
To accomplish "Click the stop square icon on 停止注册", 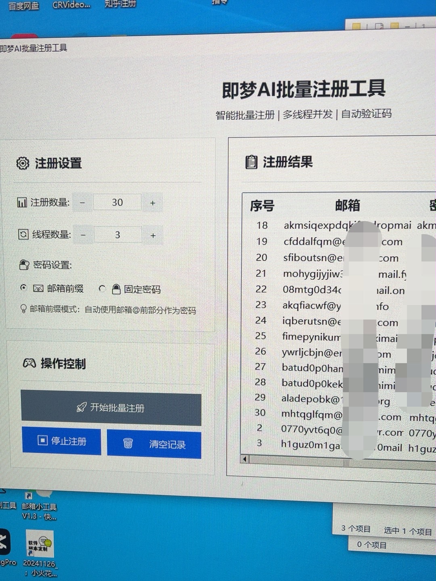I will coord(42,440).
